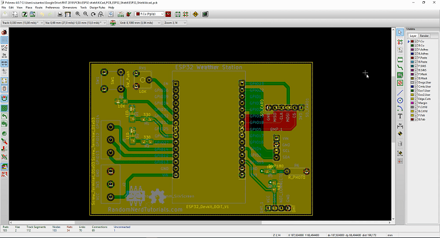Switch to the Render tab
Viewport: 440px width, 238px height.
[x=424, y=36]
